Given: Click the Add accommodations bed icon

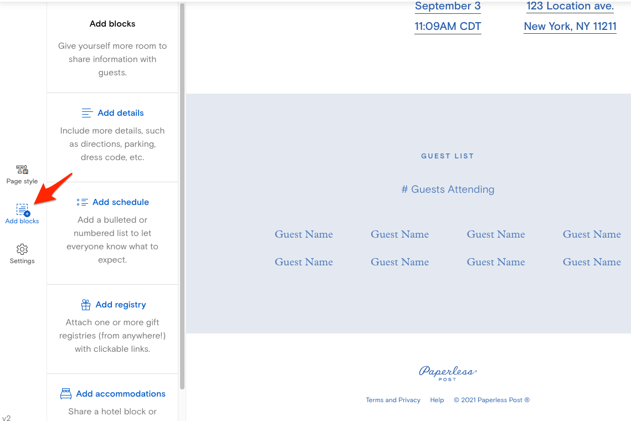Looking at the screenshot, I should click(x=66, y=394).
